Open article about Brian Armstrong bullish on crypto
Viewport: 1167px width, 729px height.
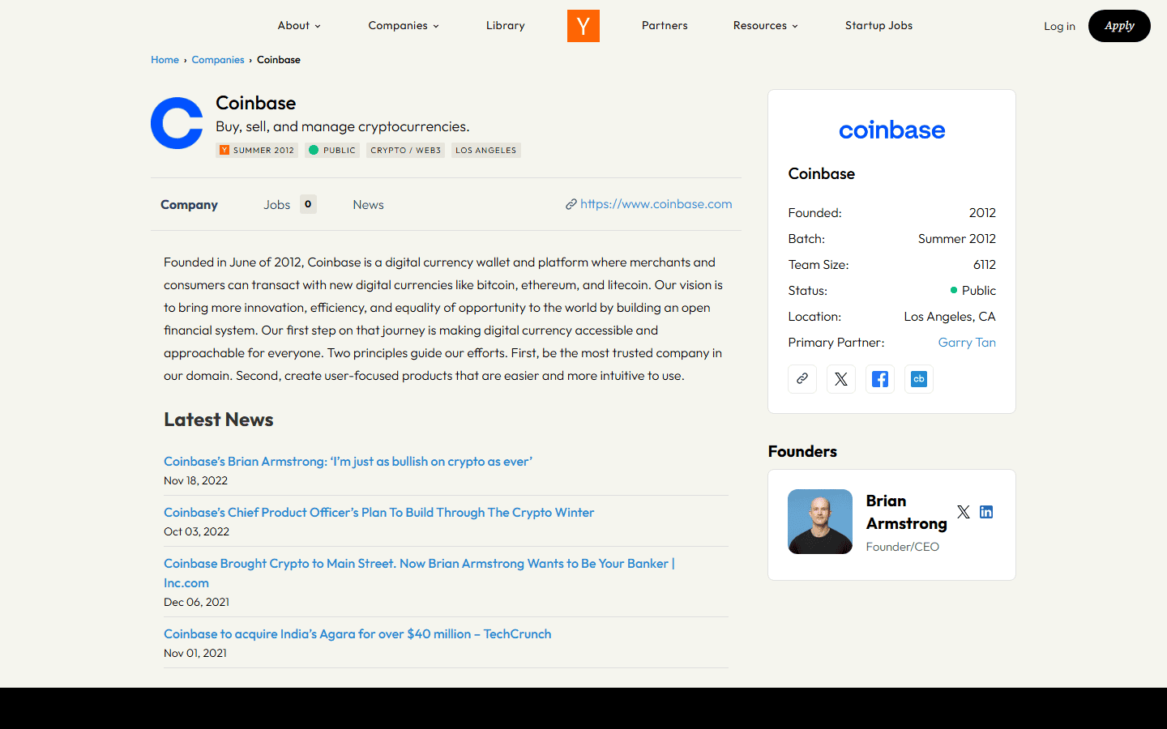pyautogui.click(x=348, y=462)
